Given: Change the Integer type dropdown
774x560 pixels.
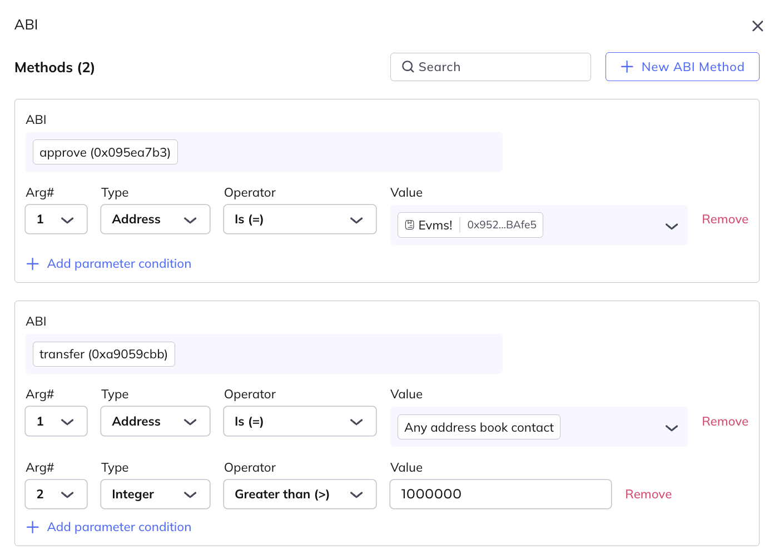Looking at the screenshot, I should pyautogui.click(x=155, y=494).
